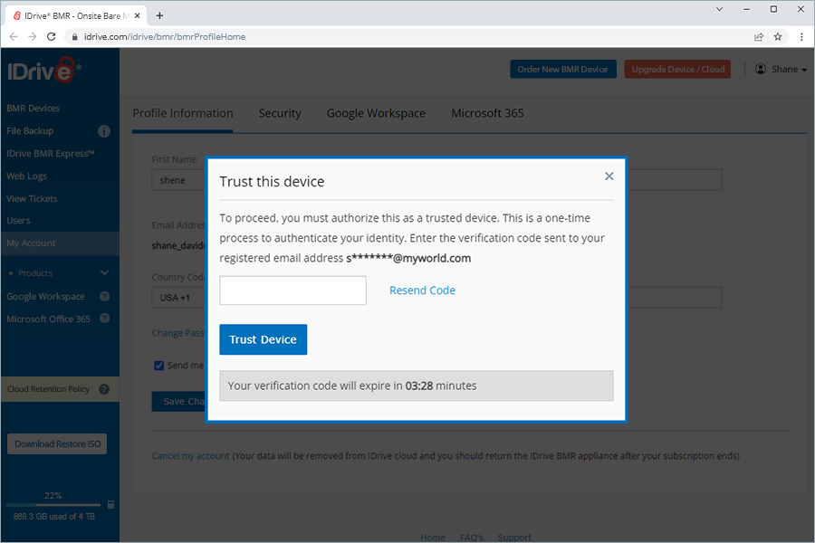Click Microsoft Office 365 help icon
The image size is (815, 543).
point(104,318)
